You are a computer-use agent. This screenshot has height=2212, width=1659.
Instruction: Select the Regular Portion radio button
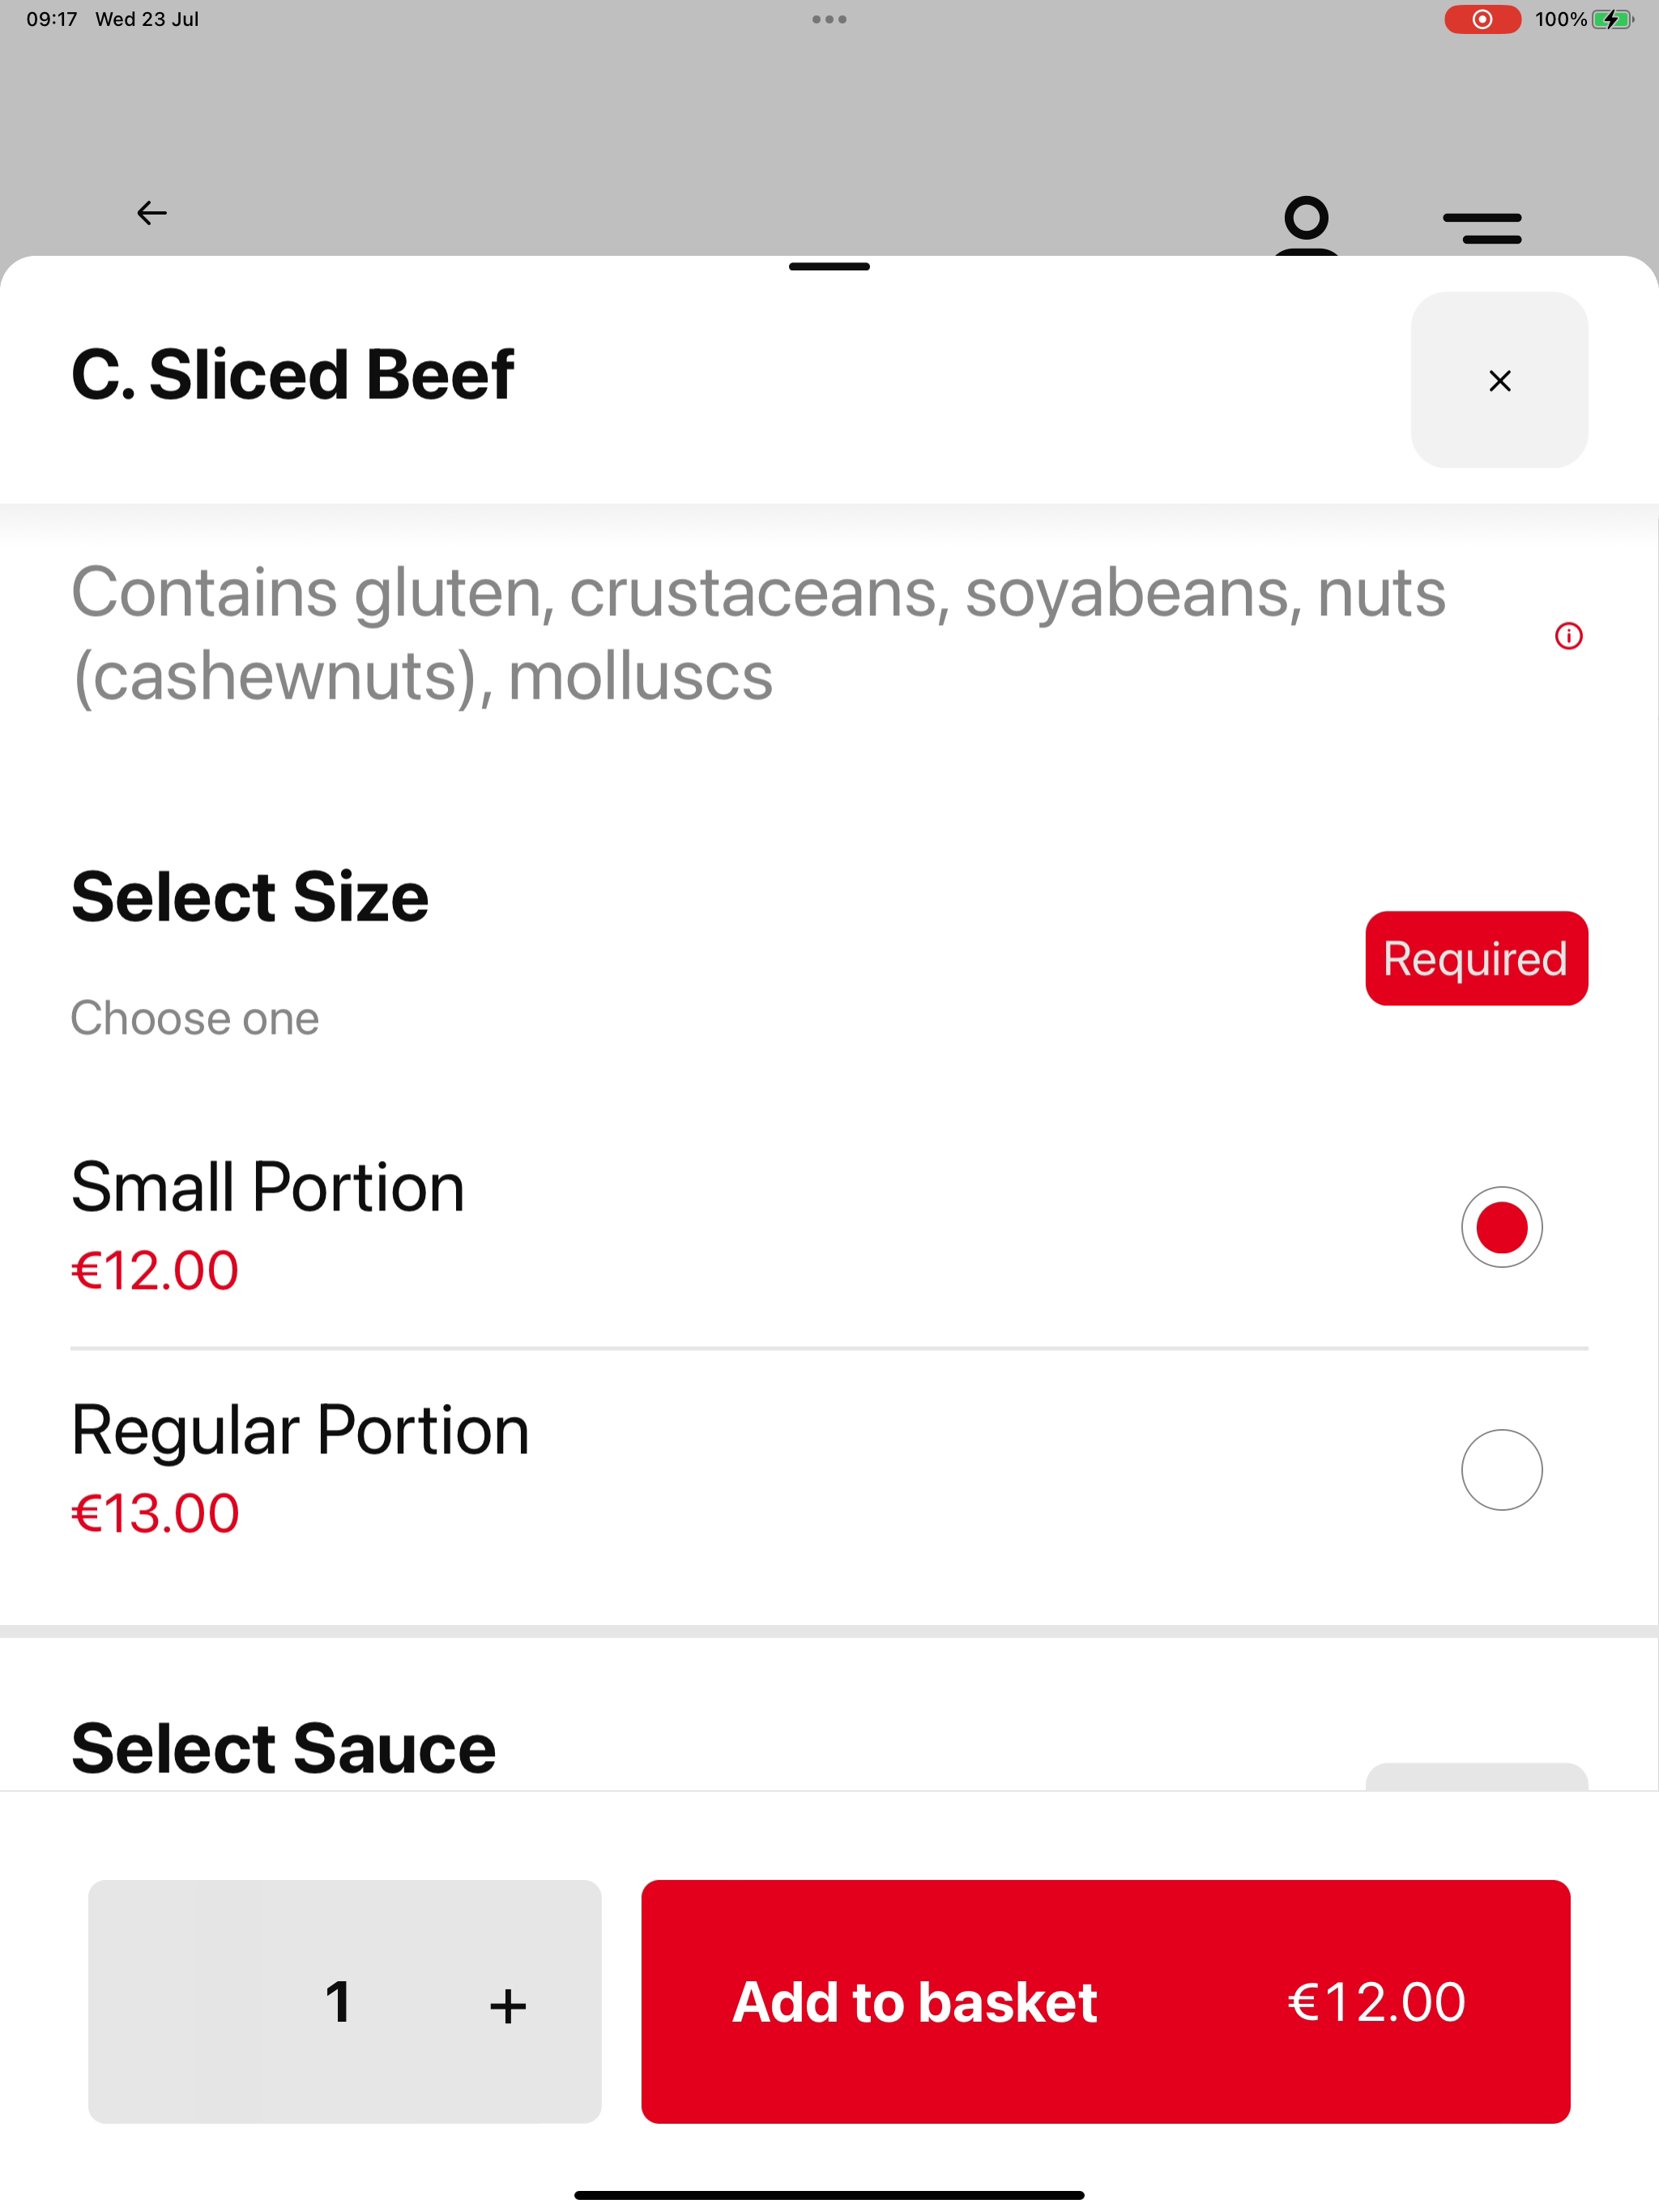click(x=1501, y=1470)
